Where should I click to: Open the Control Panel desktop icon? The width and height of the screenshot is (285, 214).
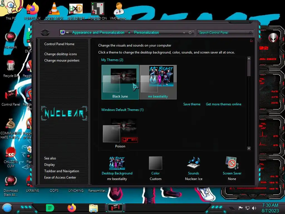click(x=11, y=97)
